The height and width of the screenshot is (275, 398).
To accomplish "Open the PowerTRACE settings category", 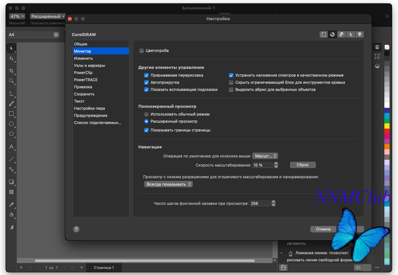I will pyautogui.click(x=101, y=80).
